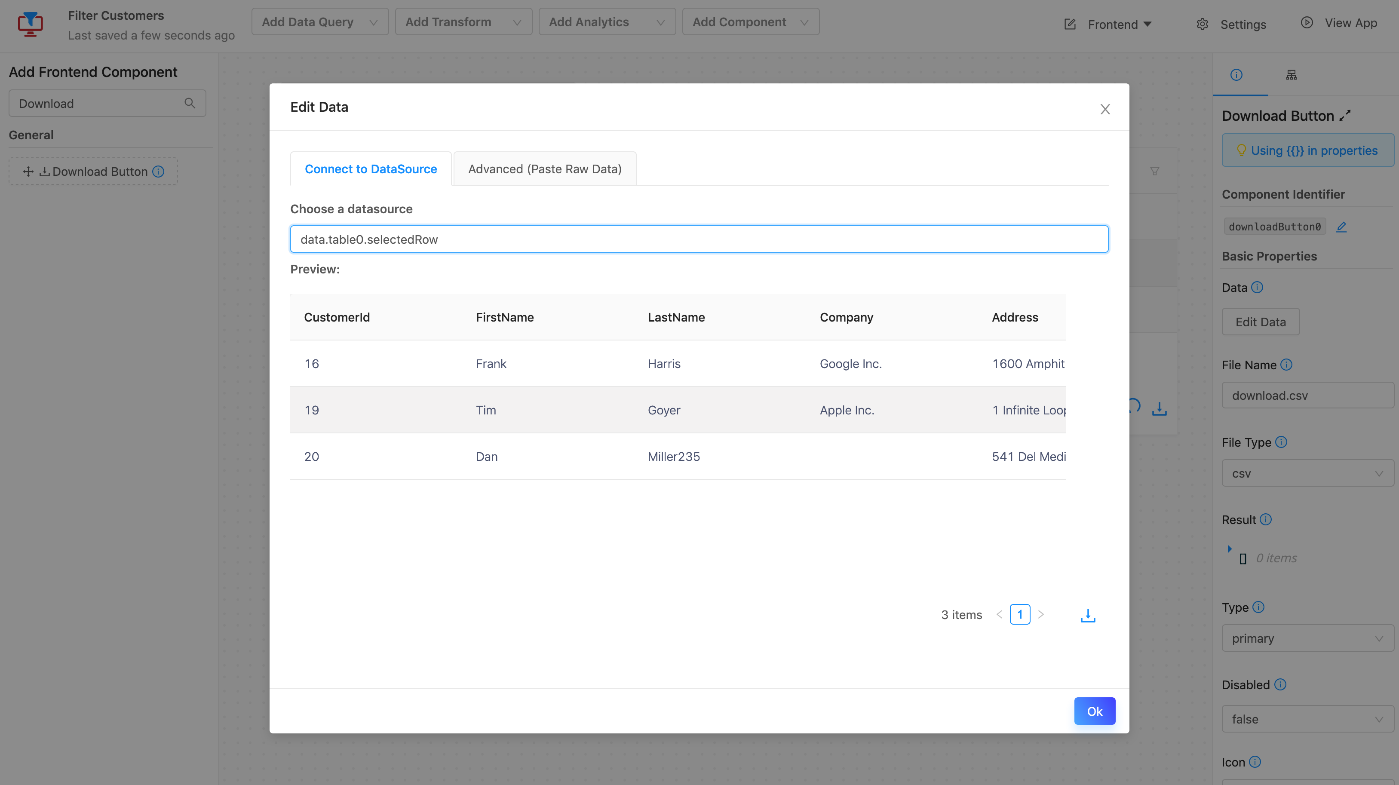Go to previous preview page arrow
This screenshot has height=785, width=1399.
click(999, 614)
